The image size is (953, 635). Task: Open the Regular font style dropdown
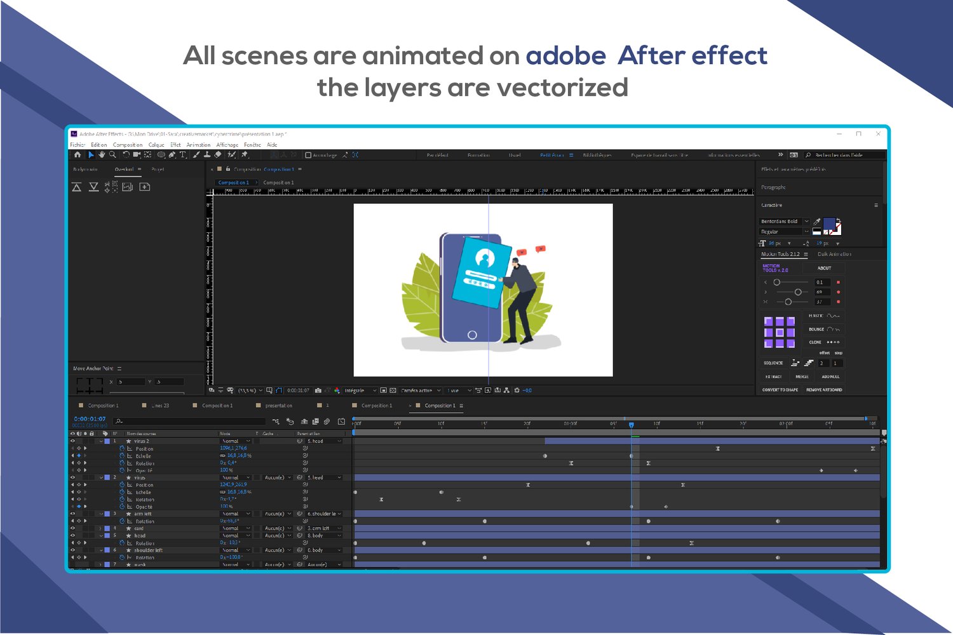tap(785, 232)
